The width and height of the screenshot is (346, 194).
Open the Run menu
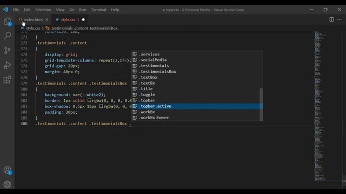[x=83, y=10]
